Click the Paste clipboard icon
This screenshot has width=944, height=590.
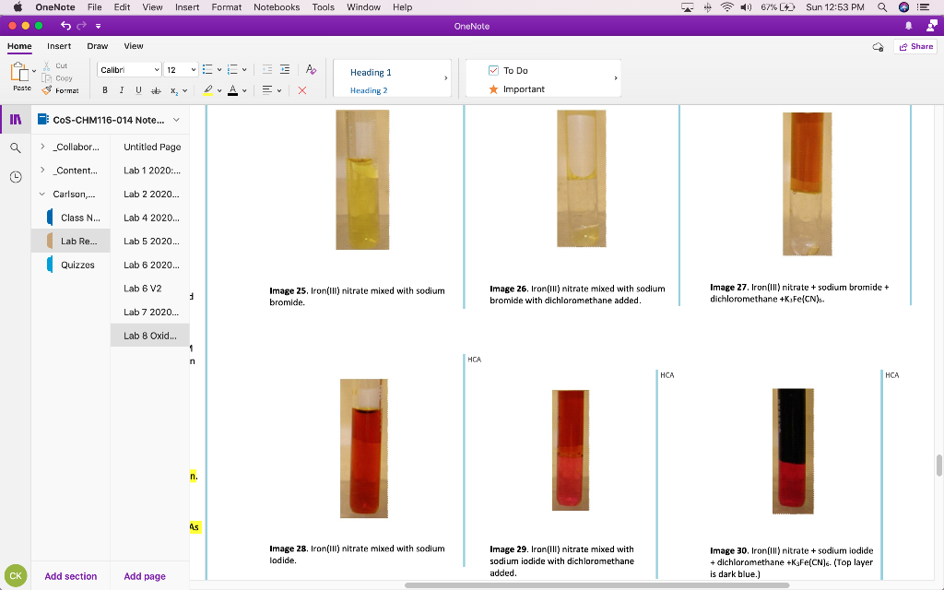[x=19, y=72]
